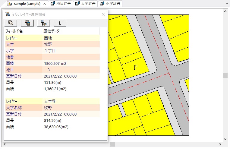Select the 地目 value 3

(x=49, y=70)
